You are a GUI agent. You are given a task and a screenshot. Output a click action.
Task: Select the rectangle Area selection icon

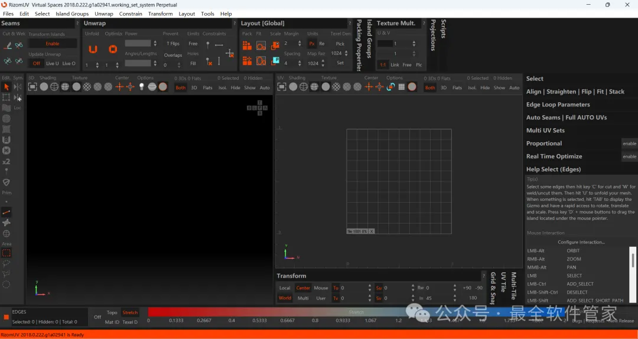click(x=6, y=253)
